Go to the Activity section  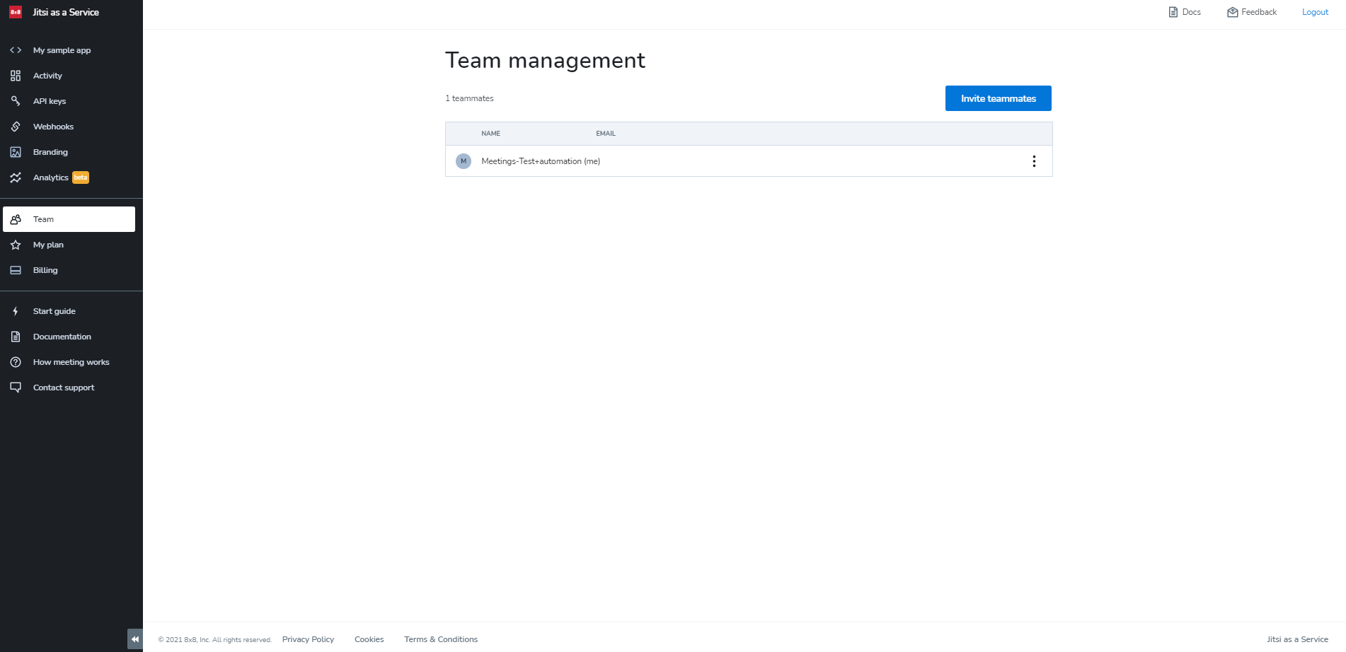(47, 76)
